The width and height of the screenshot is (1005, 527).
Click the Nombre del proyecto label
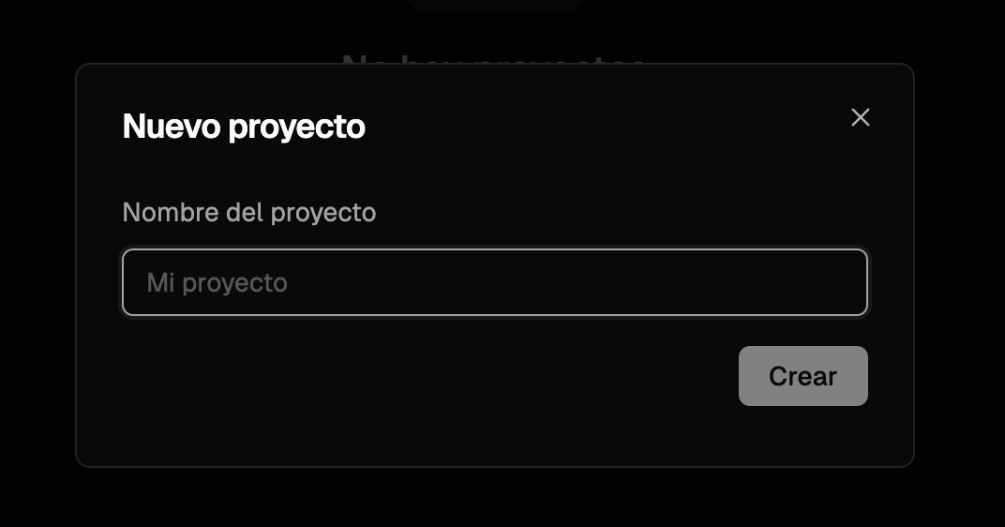tap(248, 212)
